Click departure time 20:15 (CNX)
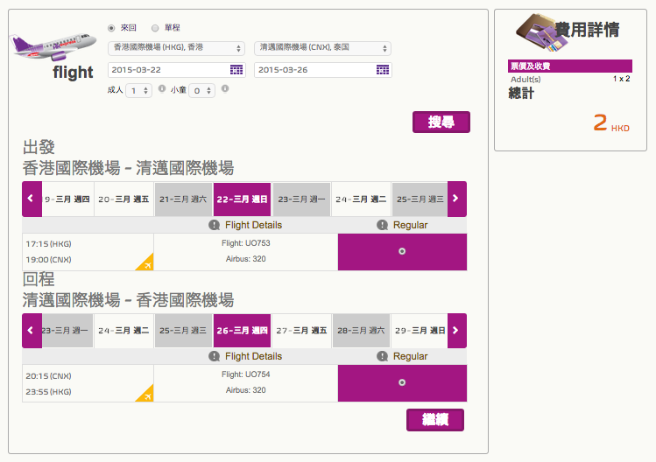656x462 pixels. click(48, 376)
